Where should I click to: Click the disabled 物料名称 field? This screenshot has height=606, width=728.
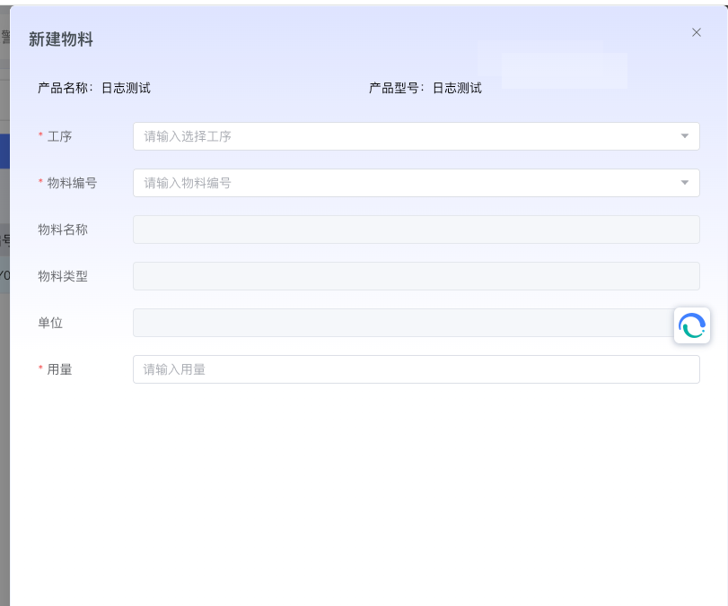tap(416, 229)
